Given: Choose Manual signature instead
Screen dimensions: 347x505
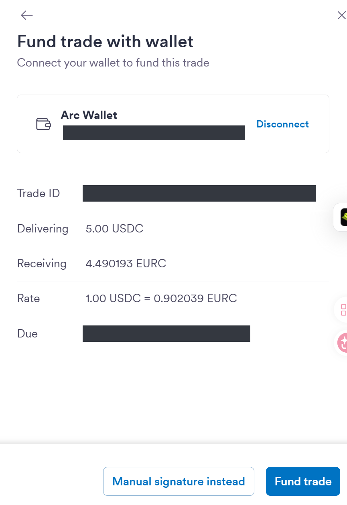Looking at the screenshot, I should tap(179, 481).
